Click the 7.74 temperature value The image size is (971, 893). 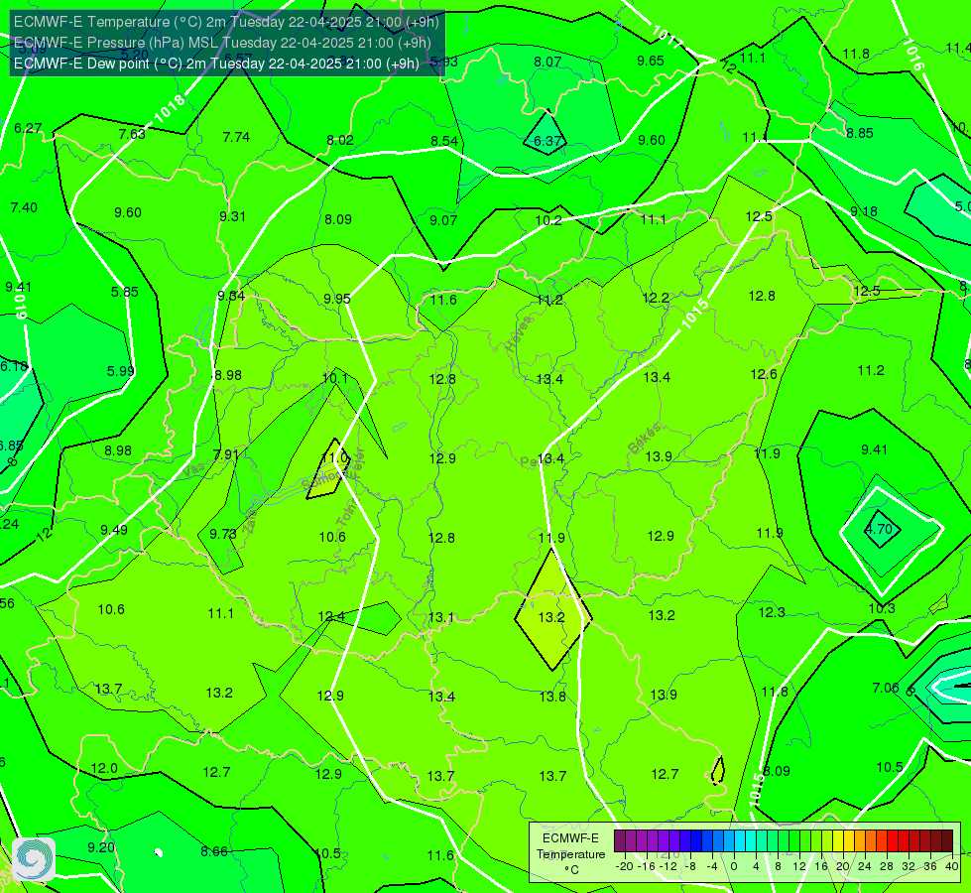(x=236, y=137)
